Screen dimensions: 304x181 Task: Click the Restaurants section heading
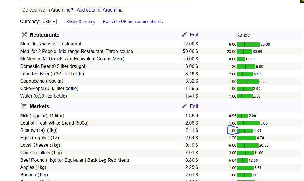pos(45,35)
